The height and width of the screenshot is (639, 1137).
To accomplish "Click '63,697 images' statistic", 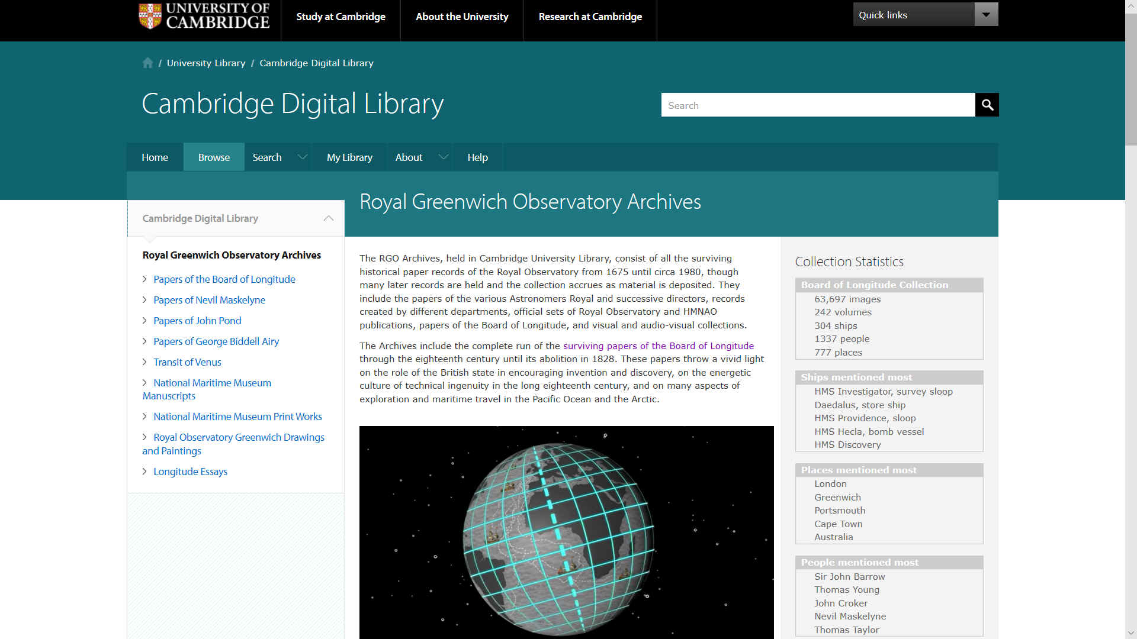I will pos(847,299).
